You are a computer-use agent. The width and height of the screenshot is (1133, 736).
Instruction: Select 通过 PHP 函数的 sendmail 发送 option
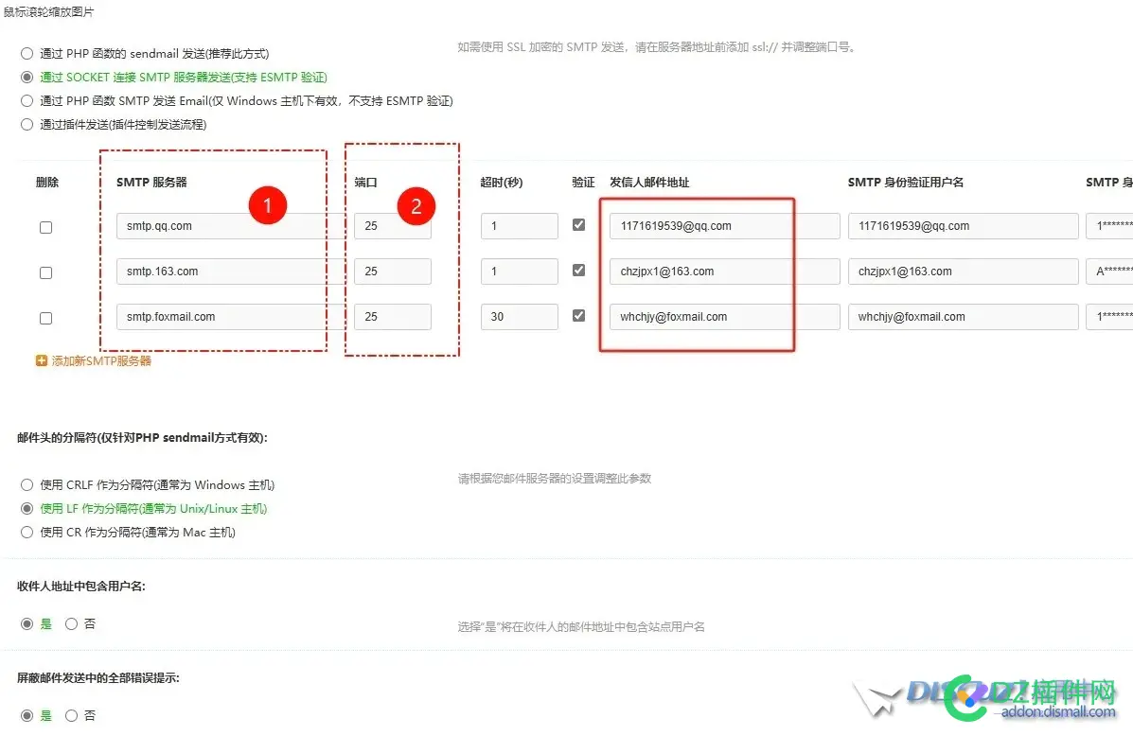point(27,53)
